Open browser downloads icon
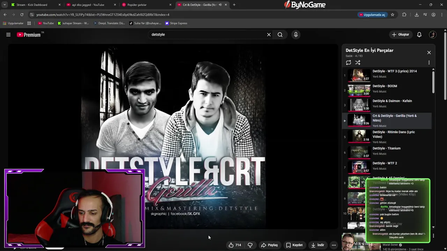This screenshot has width=447, height=251. pyautogui.click(x=417, y=15)
